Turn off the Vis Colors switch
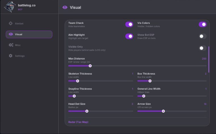The width and height of the screenshot is (216, 134). (x=202, y=24)
